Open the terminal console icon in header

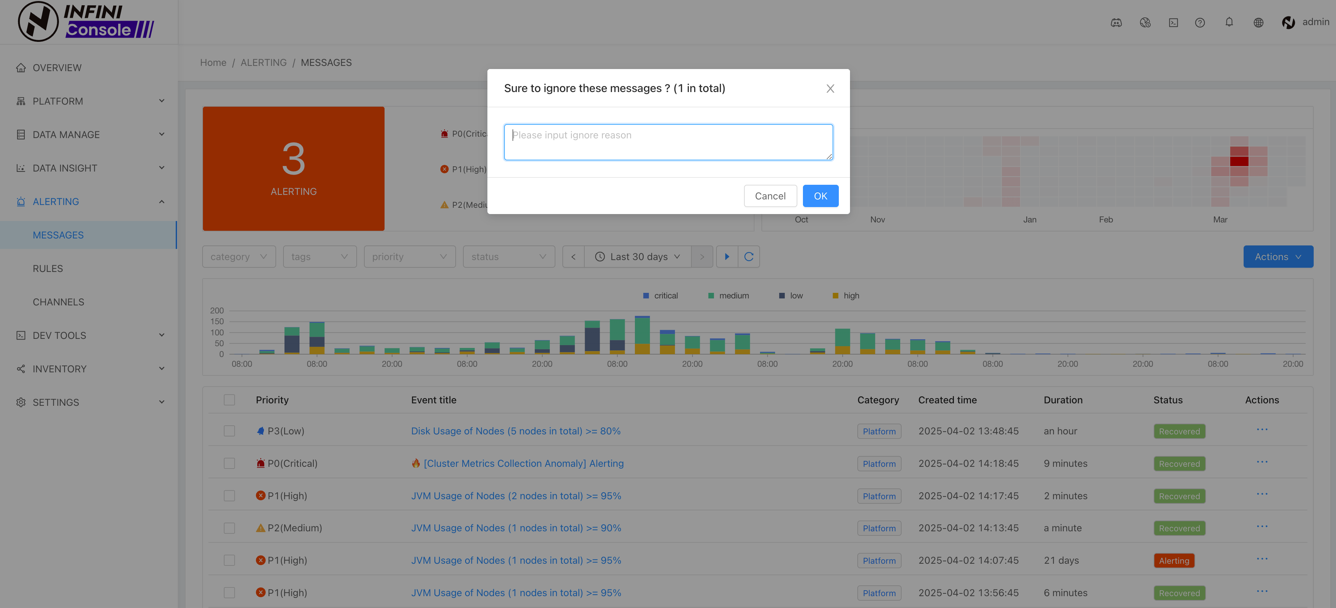(1173, 22)
